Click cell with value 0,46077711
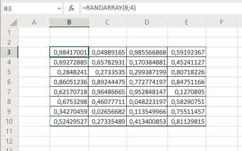 (x=107, y=102)
